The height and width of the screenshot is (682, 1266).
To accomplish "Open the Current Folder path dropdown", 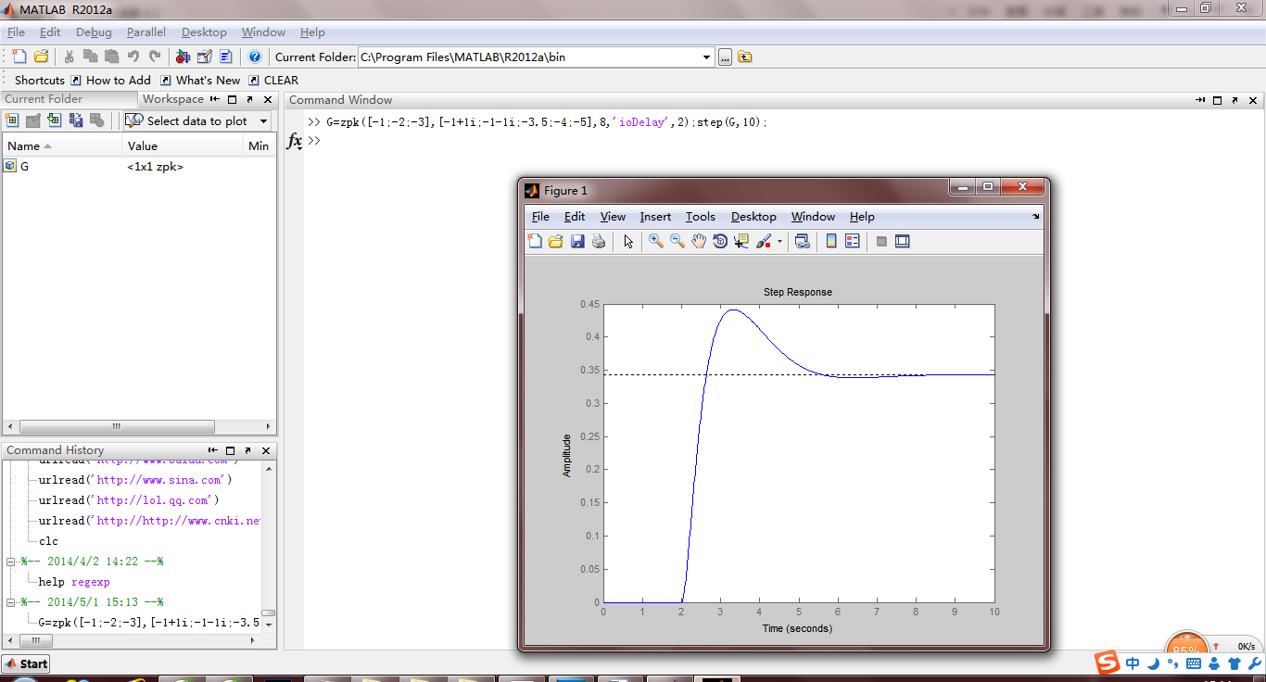I will [x=707, y=57].
